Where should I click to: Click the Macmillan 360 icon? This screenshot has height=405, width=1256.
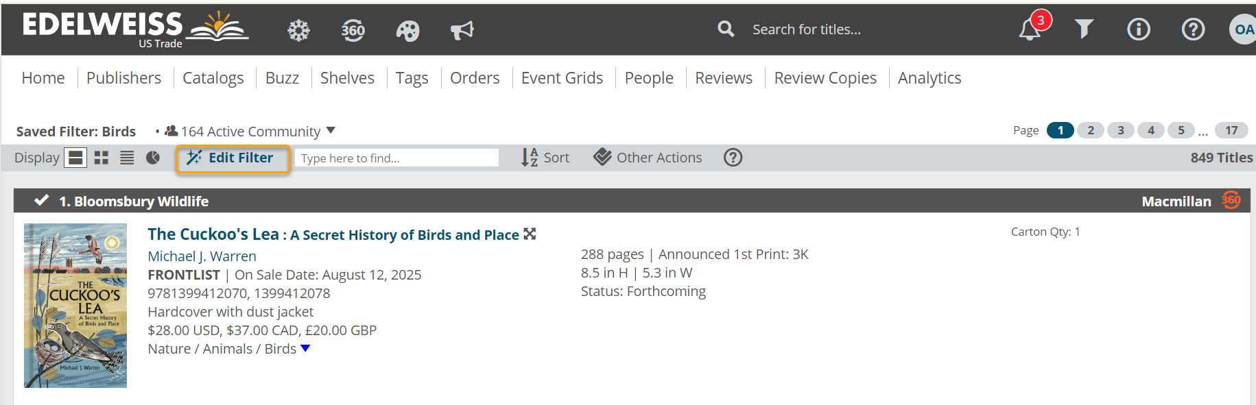tap(1231, 200)
